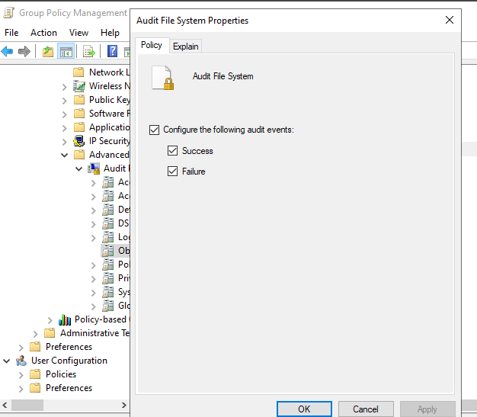Expand the IP Security tree node
The width and height of the screenshot is (477, 417).
click(x=64, y=142)
